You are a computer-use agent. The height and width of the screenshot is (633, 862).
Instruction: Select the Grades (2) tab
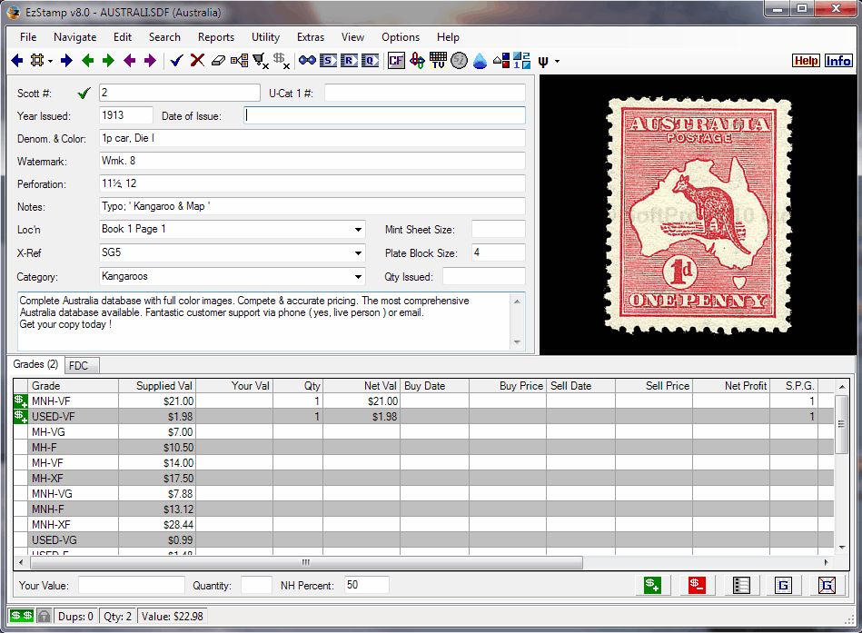(x=35, y=364)
